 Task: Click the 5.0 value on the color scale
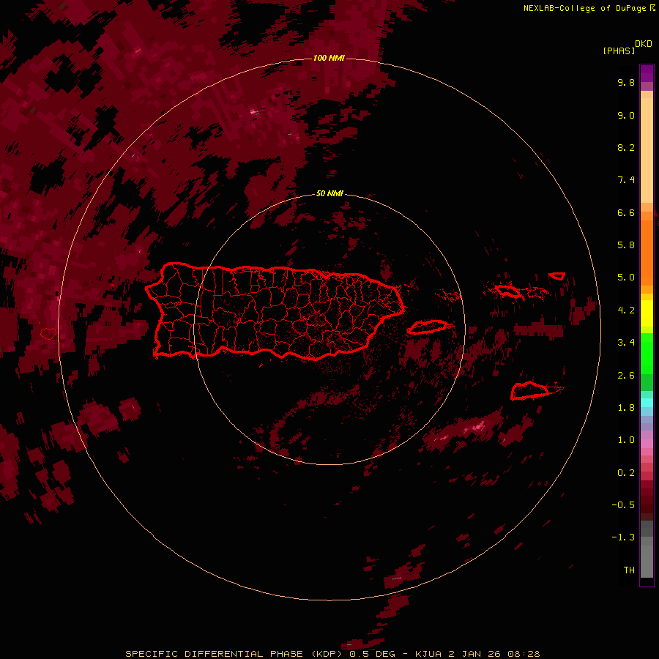click(x=626, y=278)
